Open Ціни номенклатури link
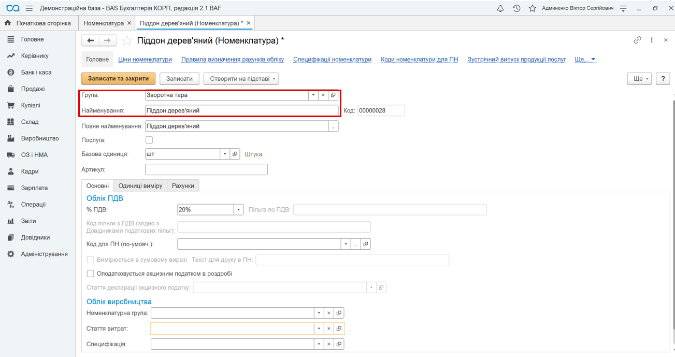 [145, 60]
